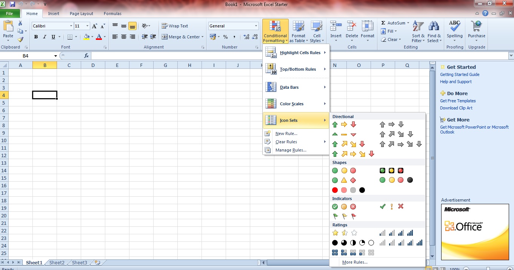Open the font name dropdown
Image resolution: width=514 pixels, height=270 pixels.
click(x=71, y=26)
